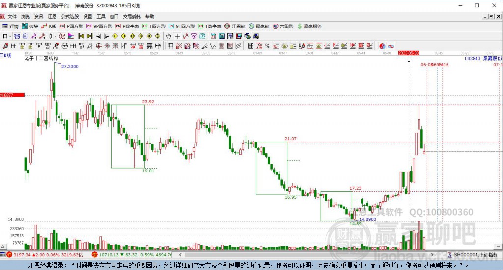Jump to the first bar icon
The width and height of the screenshot is (503, 270).
coord(81,36)
